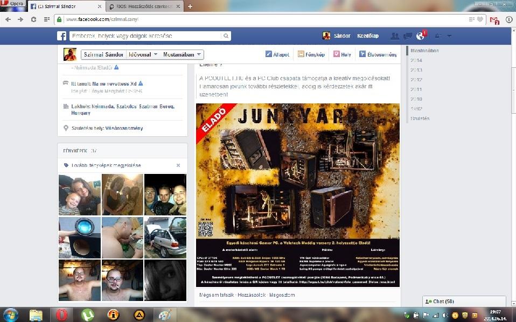Click Hozzászólok to comment

coord(252,295)
